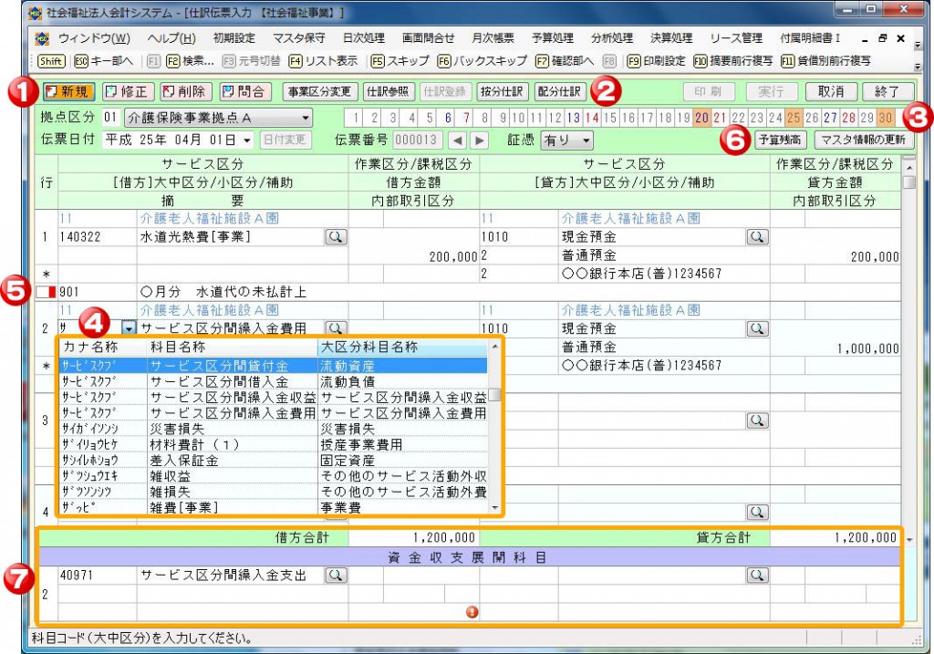Screen dimensions: 934x654
Task: Click the 問合 (Inquiry) mode button
Action: click(x=244, y=91)
